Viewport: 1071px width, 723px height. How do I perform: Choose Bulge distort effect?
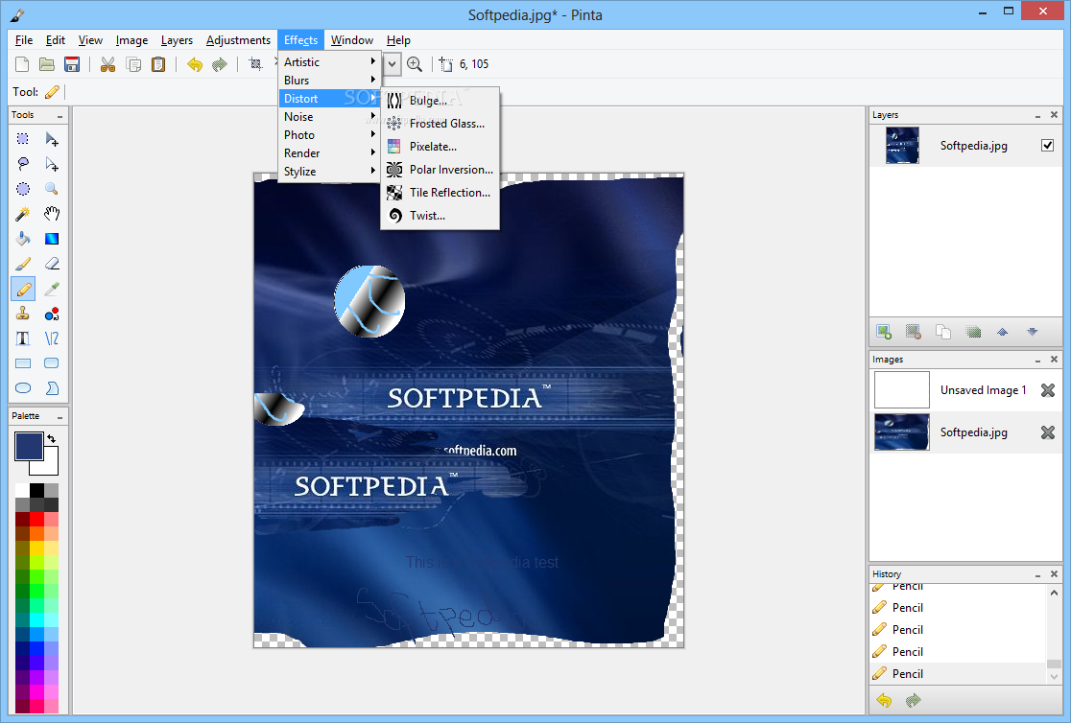click(440, 101)
